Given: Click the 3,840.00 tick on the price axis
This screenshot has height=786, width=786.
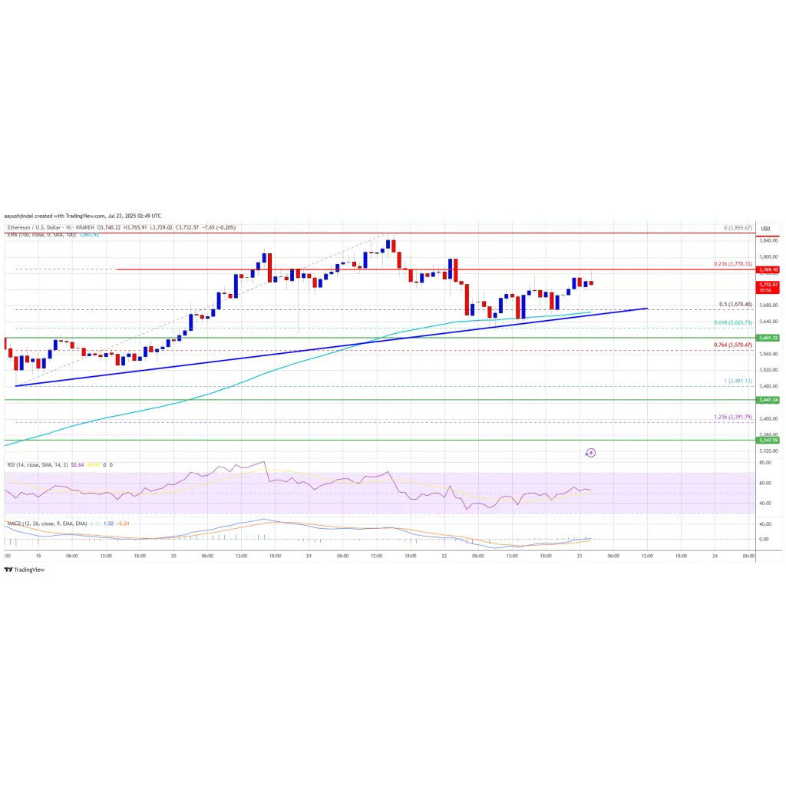Looking at the screenshot, I should (x=768, y=240).
